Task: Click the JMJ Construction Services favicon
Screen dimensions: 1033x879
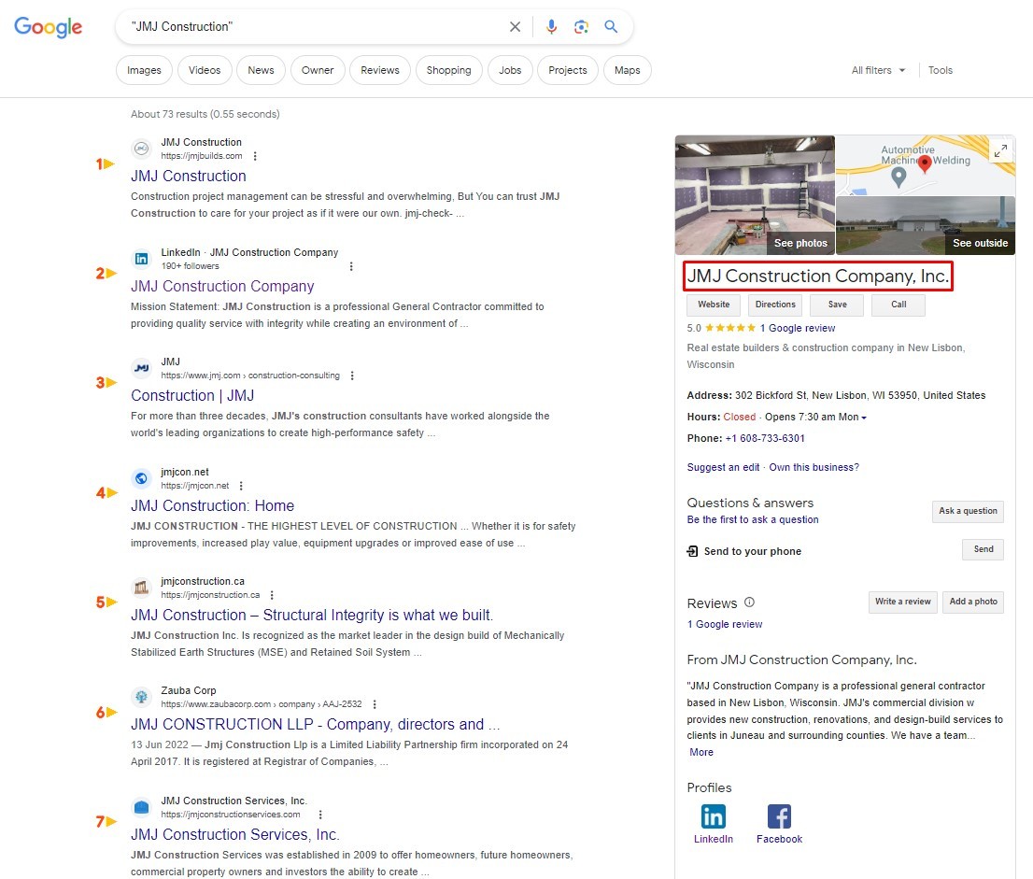Action: 142,807
